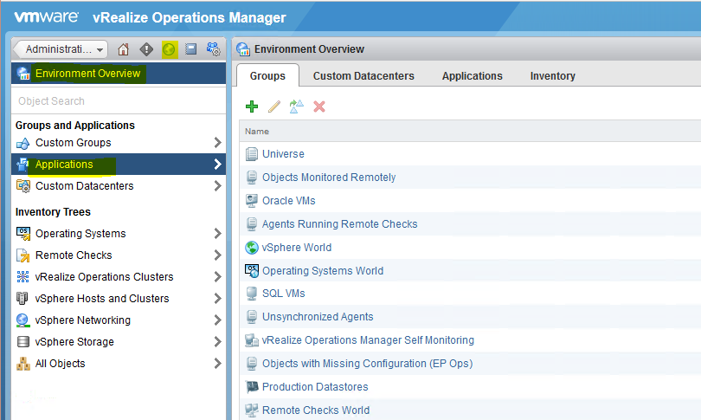Image resolution: width=701 pixels, height=420 pixels.
Task: Open the Alerts diamond icon
Action: [146, 49]
